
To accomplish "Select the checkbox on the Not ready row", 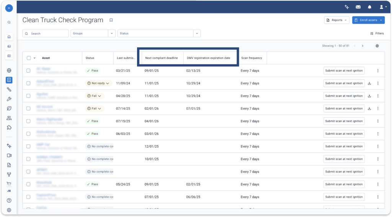I will [x=29, y=83].
